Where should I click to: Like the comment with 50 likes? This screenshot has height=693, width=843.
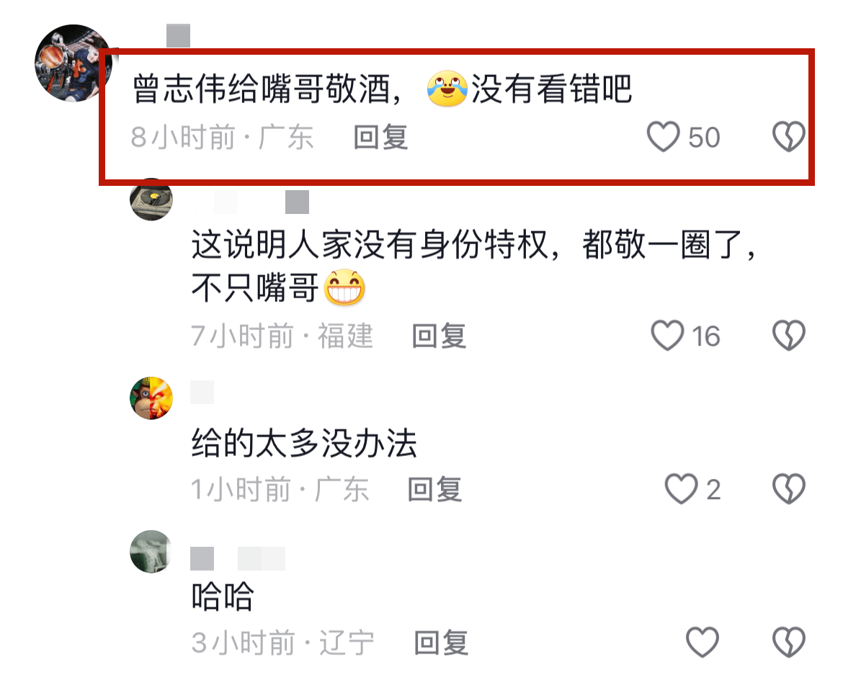(x=663, y=137)
